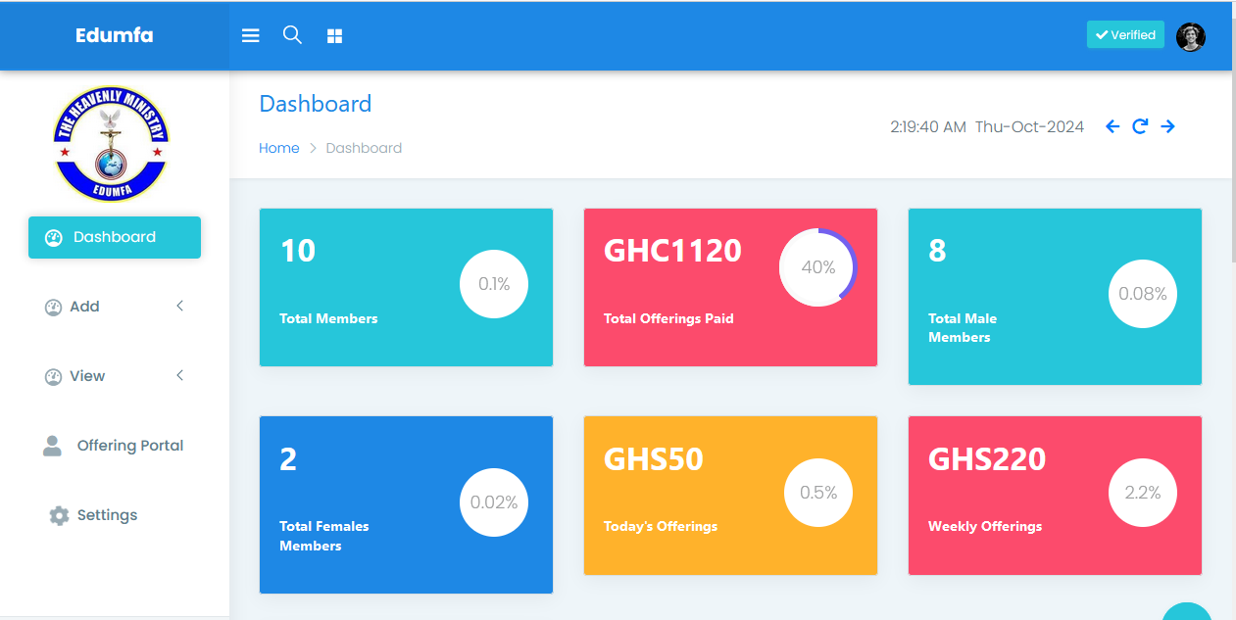Click the Edumfa brand title

tap(115, 35)
